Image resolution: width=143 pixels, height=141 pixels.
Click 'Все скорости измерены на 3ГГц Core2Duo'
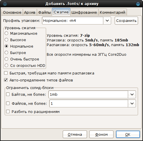pyautogui.click(x=86, y=55)
